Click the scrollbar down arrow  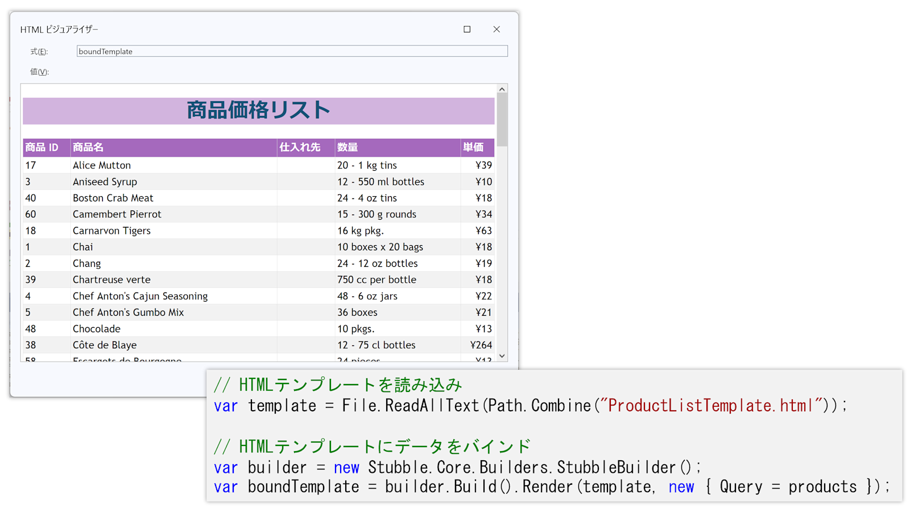tap(502, 356)
